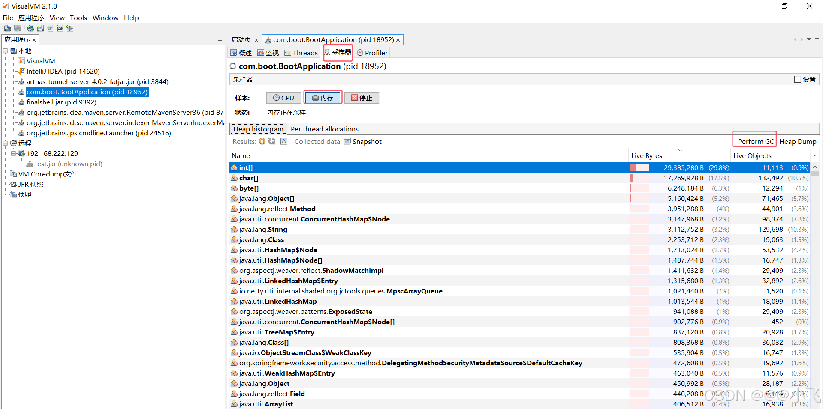Open the tab list dropdown arrow
The image size is (823, 409).
(x=809, y=39)
